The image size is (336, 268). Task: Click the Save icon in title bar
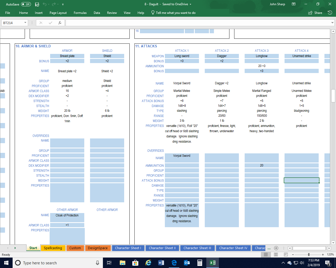point(37,4)
